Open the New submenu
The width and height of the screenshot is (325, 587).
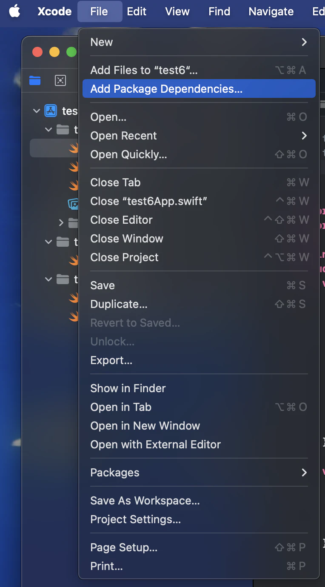click(199, 42)
